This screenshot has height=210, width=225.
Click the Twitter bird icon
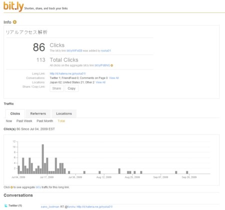[x=6, y=205]
